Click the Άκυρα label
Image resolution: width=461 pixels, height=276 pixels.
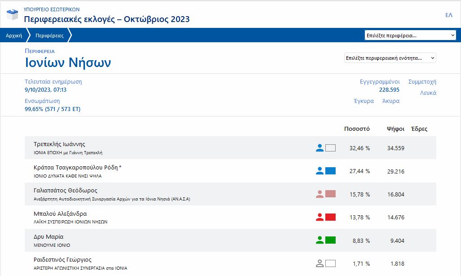[390, 101]
